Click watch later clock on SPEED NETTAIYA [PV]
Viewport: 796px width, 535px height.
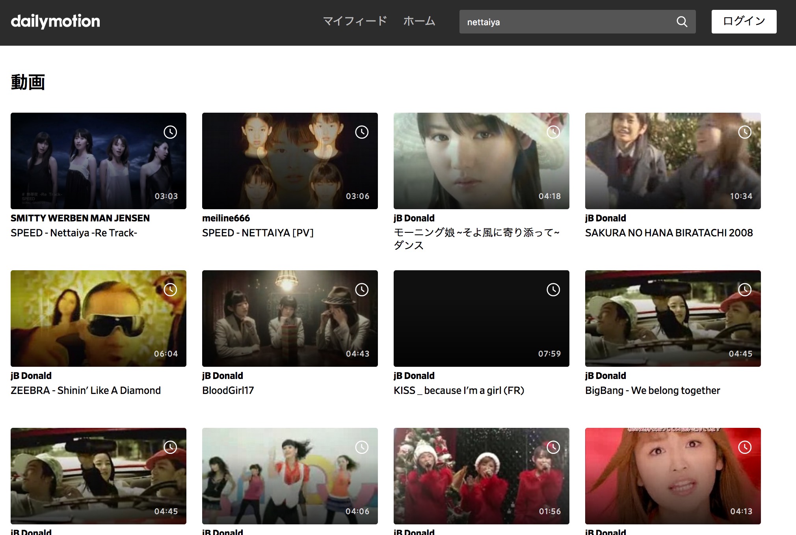coord(362,132)
